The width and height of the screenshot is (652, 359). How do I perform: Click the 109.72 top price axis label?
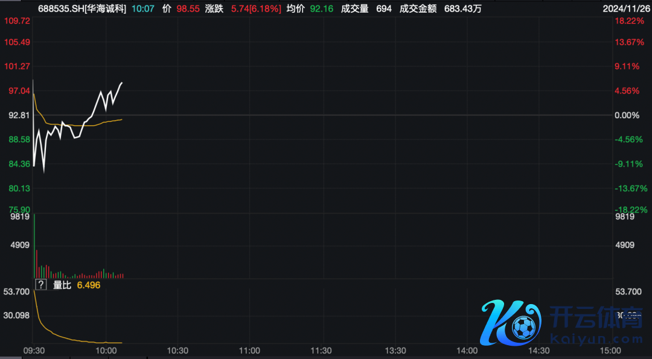click(x=17, y=21)
